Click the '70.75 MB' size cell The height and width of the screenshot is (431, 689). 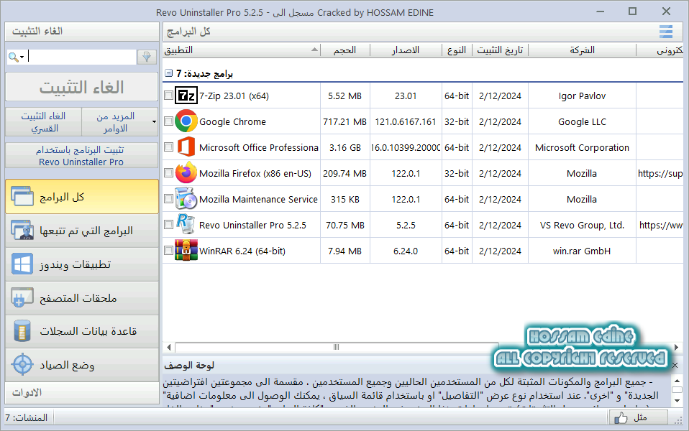pyautogui.click(x=345, y=225)
